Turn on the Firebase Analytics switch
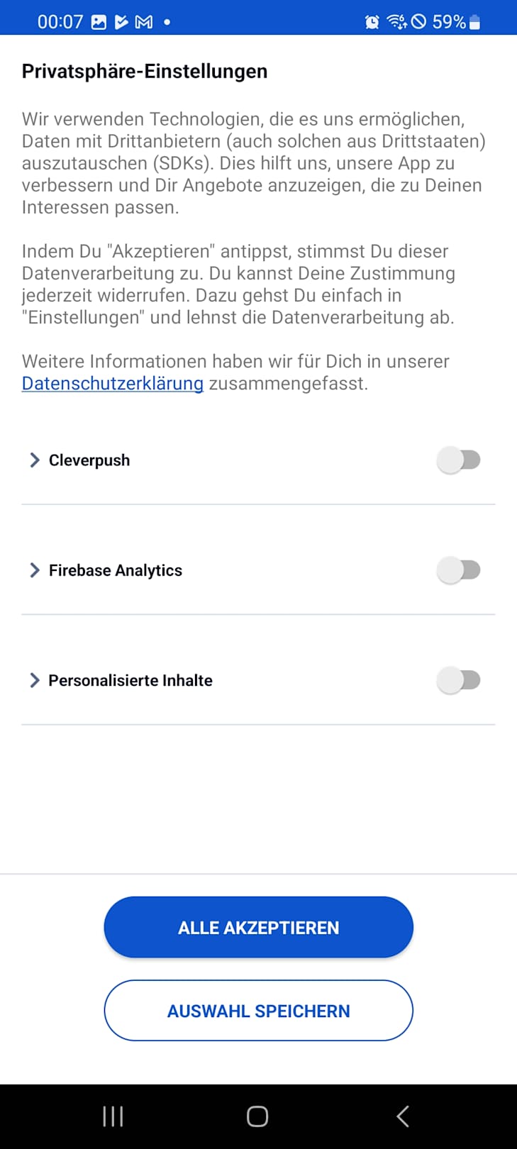Image resolution: width=517 pixels, height=1149 pixels. pyautogui.click(x=459, y=570)
